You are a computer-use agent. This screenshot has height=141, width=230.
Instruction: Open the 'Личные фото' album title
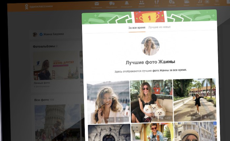pos(42,83)
